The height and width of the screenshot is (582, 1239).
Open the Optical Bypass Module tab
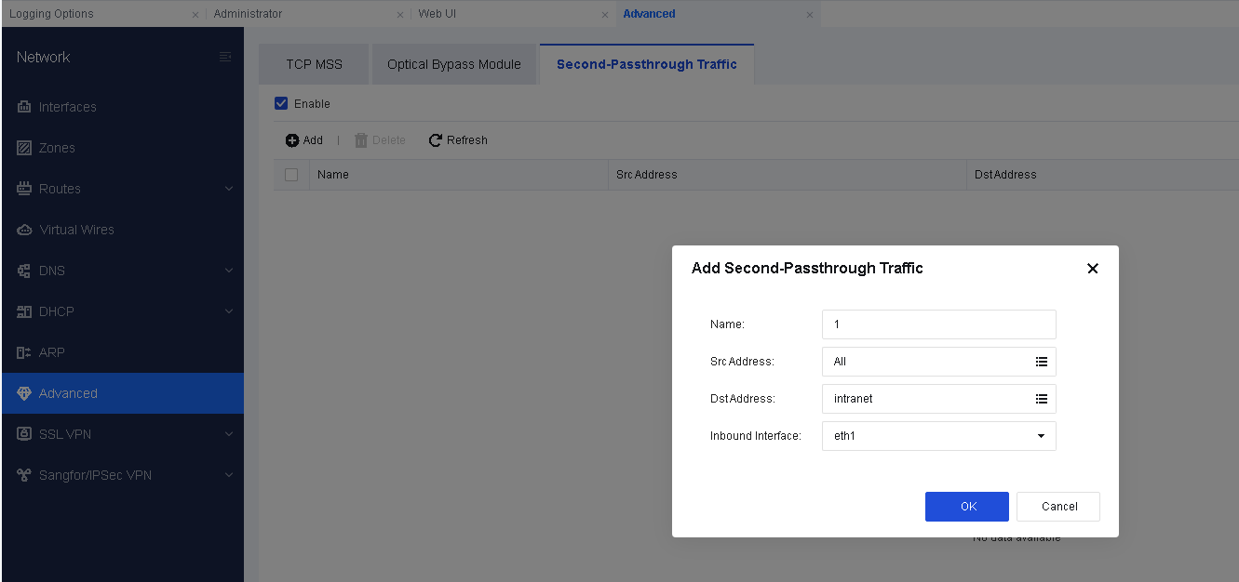click(x=453, y=64)
